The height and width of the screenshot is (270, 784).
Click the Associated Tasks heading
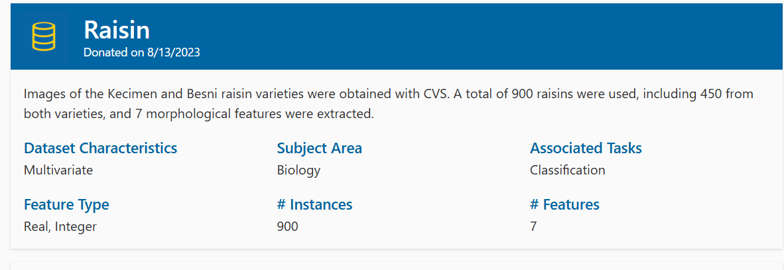586,148
